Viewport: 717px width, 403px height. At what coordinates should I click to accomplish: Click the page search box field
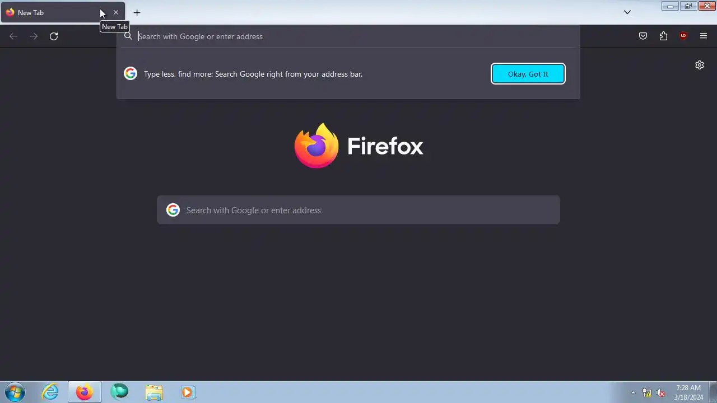358,210
